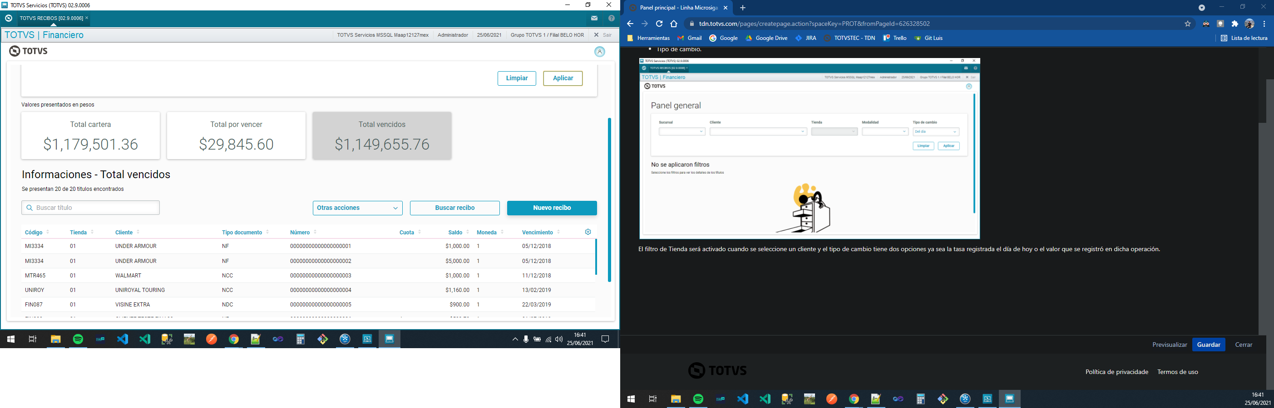1274x408 pixels.
Task: Open the volume control in the system tray
Action: [559, 340]
